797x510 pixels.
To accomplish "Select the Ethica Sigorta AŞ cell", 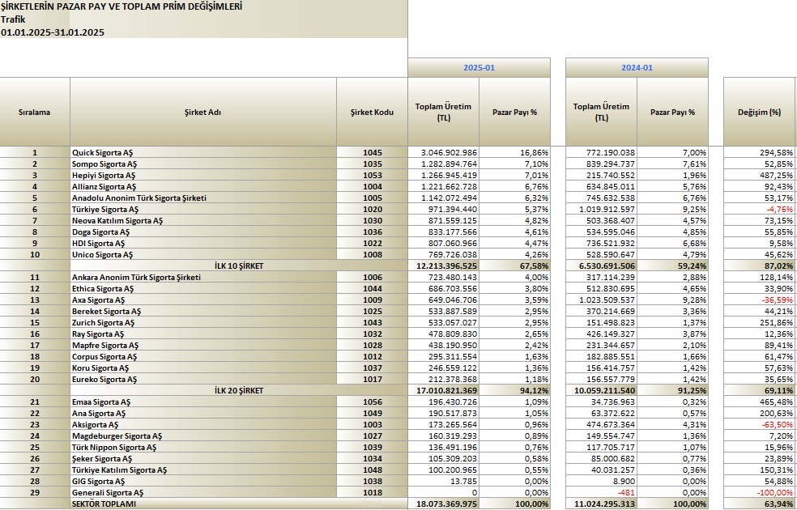I will pyautogui.click(x=203, y=288).
